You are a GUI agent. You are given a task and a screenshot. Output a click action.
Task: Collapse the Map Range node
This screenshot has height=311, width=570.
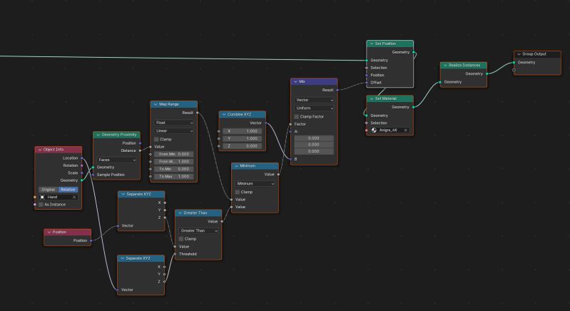pyautogui.click(x=156, y=104)
